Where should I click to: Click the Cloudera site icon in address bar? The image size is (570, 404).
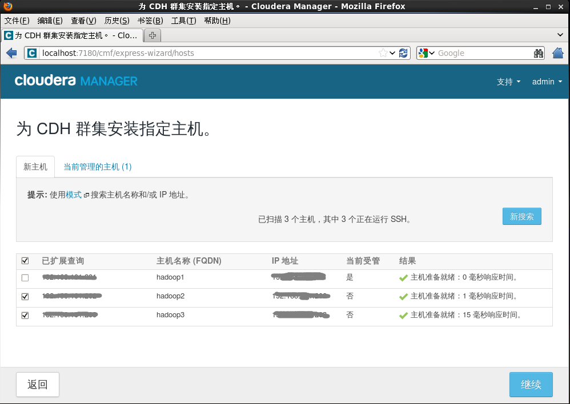[32, 53]
